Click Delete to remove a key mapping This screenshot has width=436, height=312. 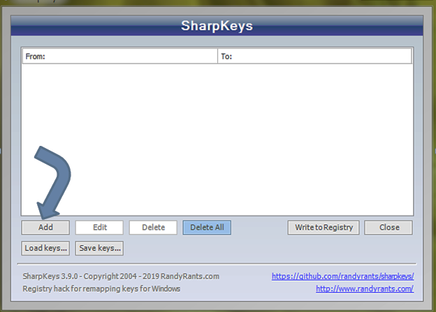153,228
